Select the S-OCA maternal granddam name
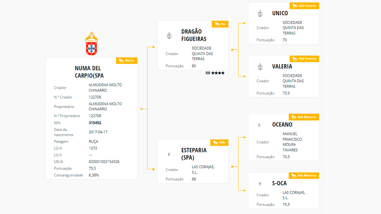The height and width of the screenshot is (214, 381). click(x=279, y=183)
